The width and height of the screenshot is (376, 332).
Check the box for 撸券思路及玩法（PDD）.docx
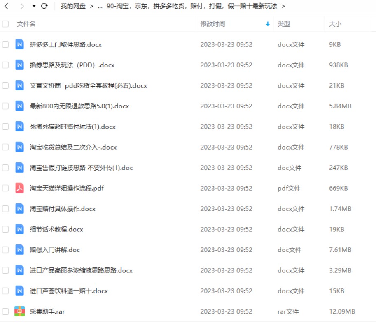coord(5,65)
